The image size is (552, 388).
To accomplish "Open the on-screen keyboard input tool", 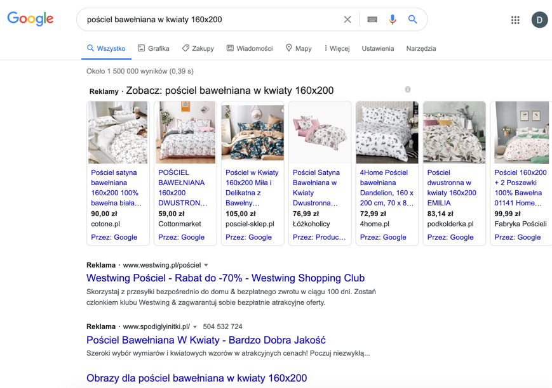I will 372,20.
